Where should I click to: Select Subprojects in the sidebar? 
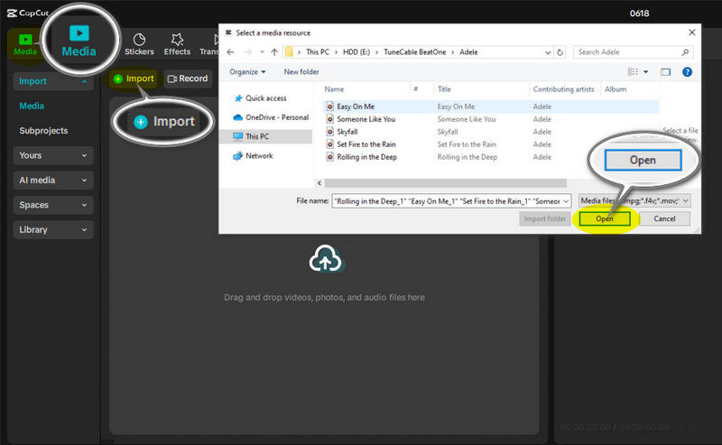pyautogui.click(x=43, y=131)
